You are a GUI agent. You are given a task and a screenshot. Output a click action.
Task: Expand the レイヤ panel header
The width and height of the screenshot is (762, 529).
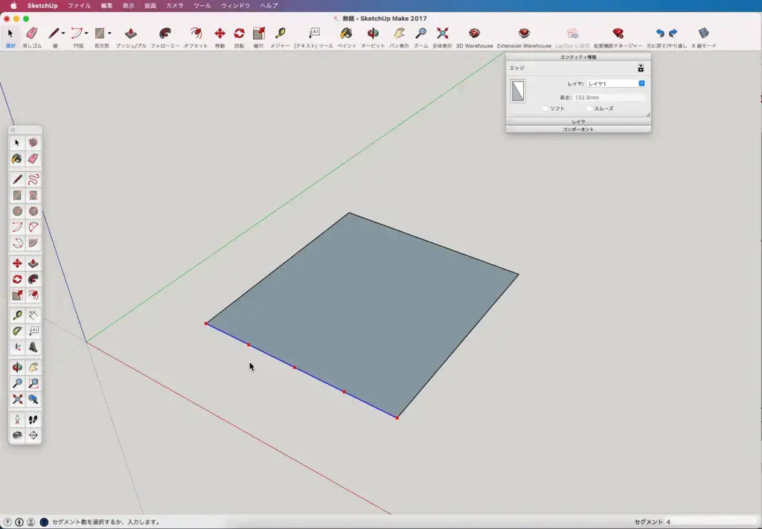(x=578, y=122)
